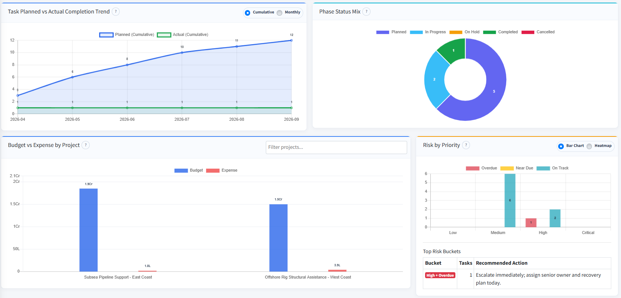Image resolution: width=621 pixels, height=298 pixels.
Task: Click the Offshore Rig West Coast budget bar
Action: click(279, 238)
